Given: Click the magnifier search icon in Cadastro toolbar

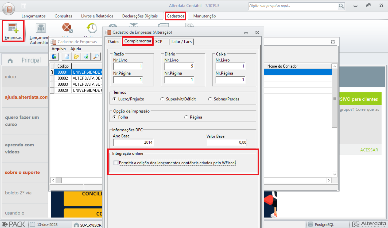Looking at the screenshot, I should point(96,56).
